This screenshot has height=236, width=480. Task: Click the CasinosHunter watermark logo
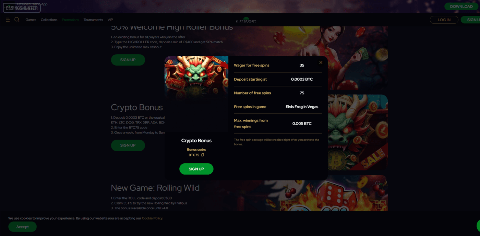[x=22, y=8]
